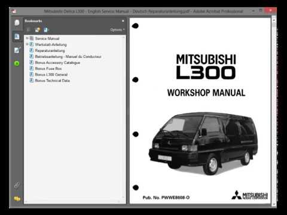Select the Reparaturanleitung bookmark
This screenshot has width=287, height=215.
click(x=50, y=51)
